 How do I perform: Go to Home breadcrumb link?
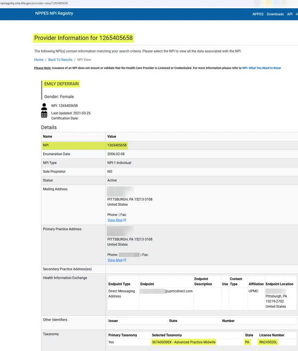[39, 60]
